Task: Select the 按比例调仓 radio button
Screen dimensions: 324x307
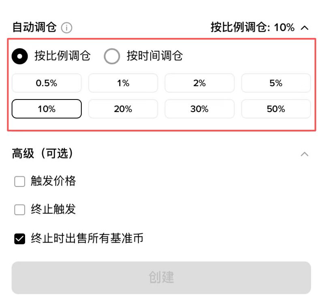Action: [x=19, y=57]
